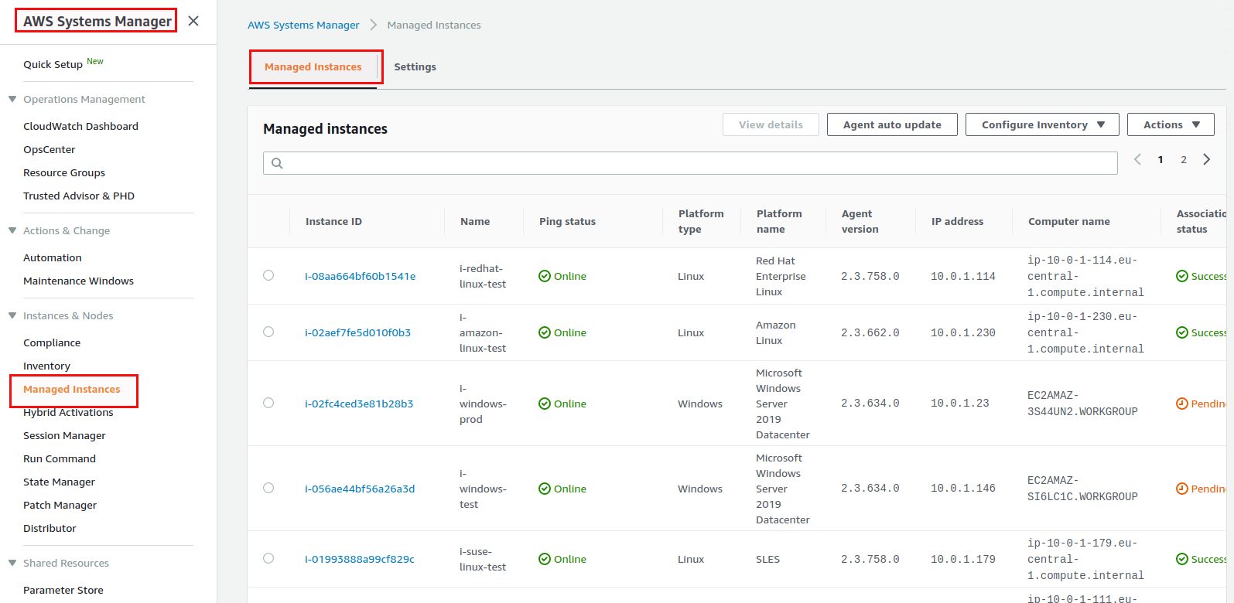Open AWS Systems Manager breadcrumb link
The image size is (1234, 603).
[x=303, y=25]
